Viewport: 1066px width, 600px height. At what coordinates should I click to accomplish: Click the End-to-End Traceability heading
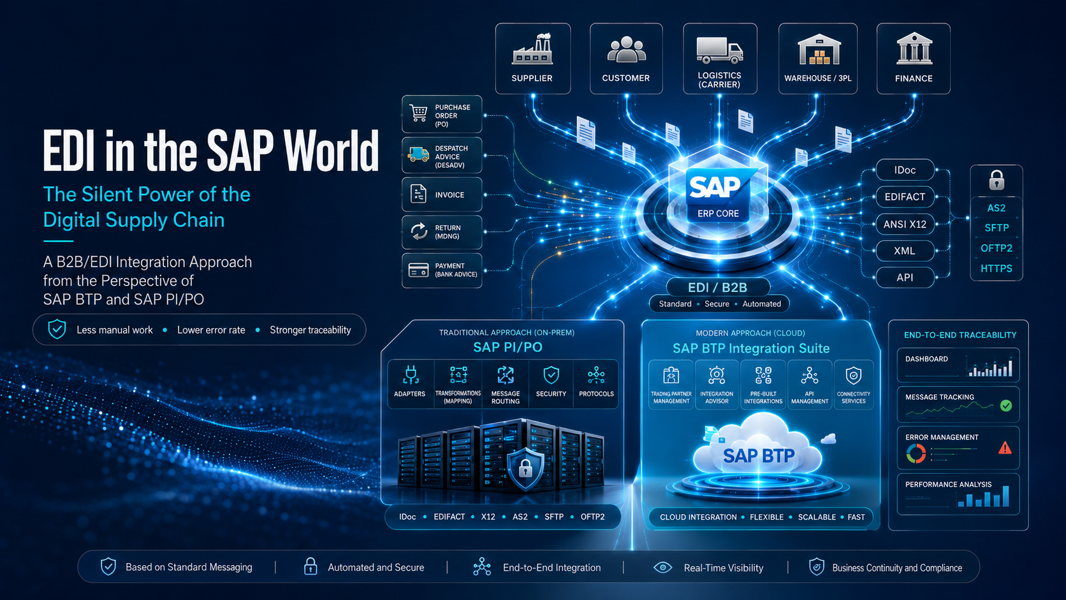click(960, 335)
